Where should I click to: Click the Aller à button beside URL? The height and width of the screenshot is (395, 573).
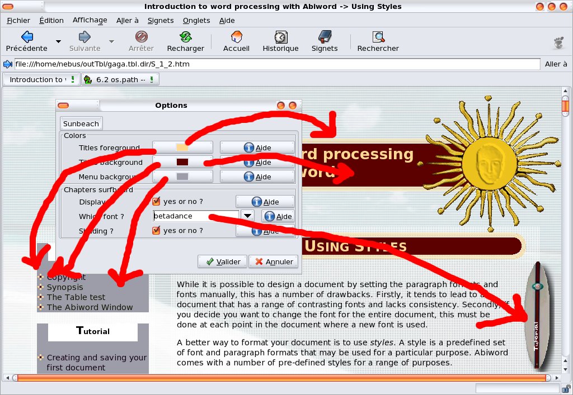pyautogui.click(x=556, y=64)
